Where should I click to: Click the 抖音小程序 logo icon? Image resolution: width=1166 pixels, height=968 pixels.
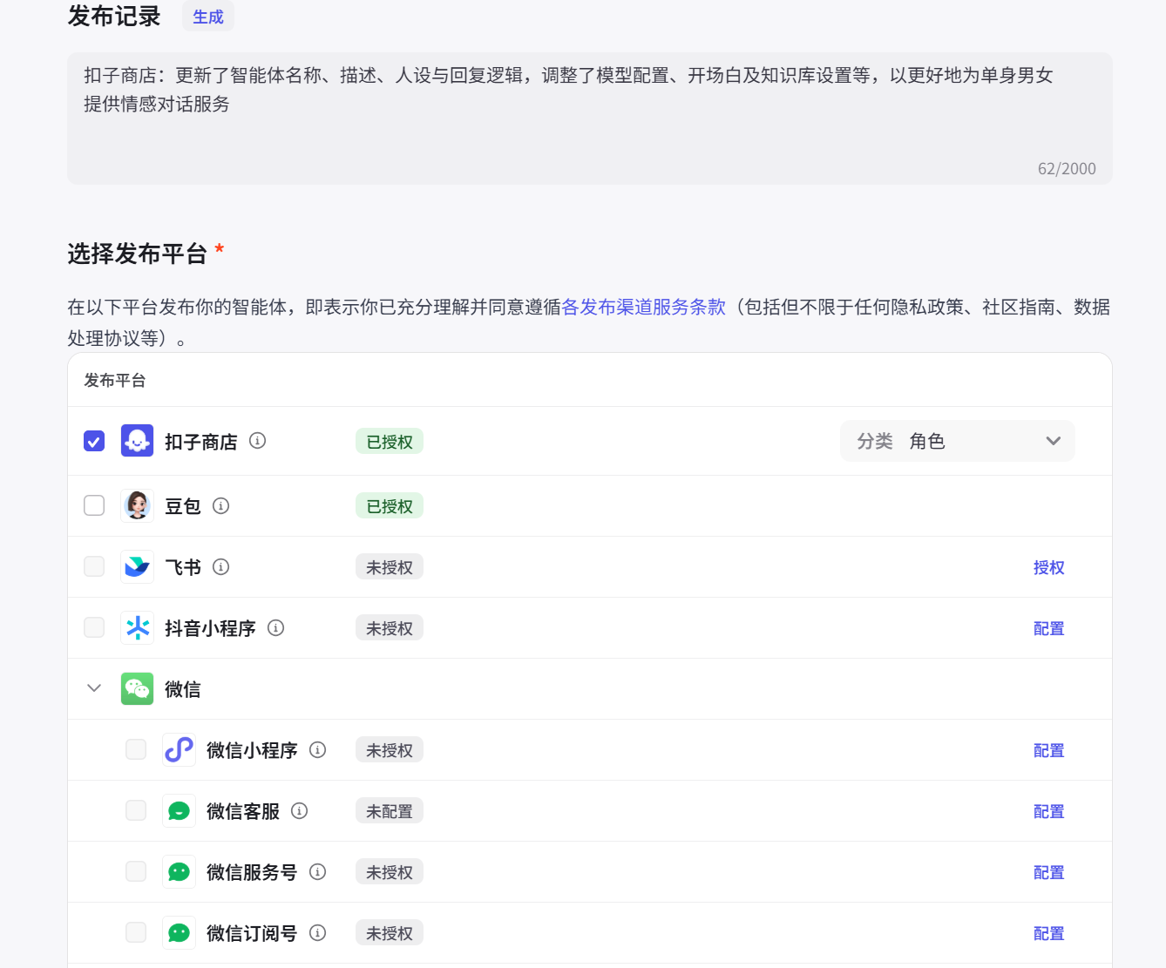tap(137, 627)
